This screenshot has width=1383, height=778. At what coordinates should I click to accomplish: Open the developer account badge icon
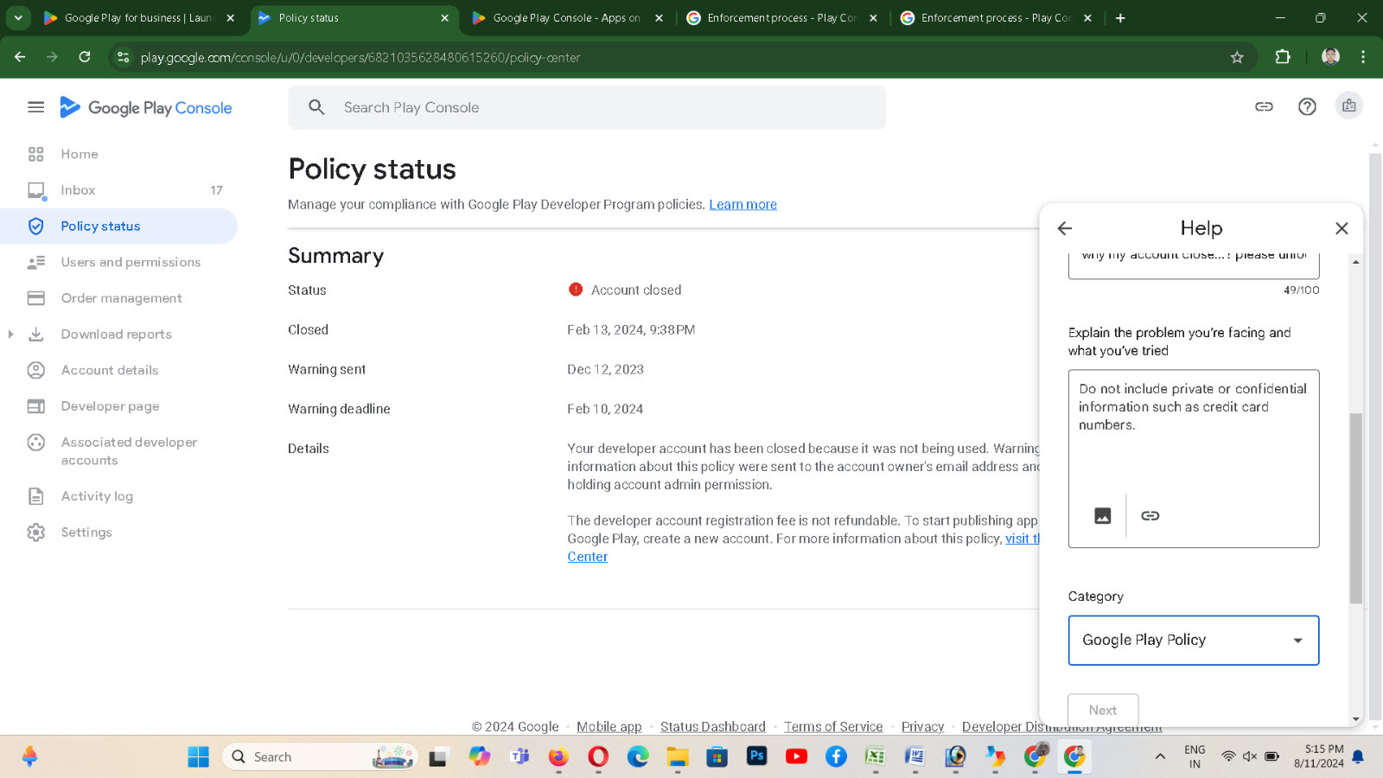[x=1348, y=105]
